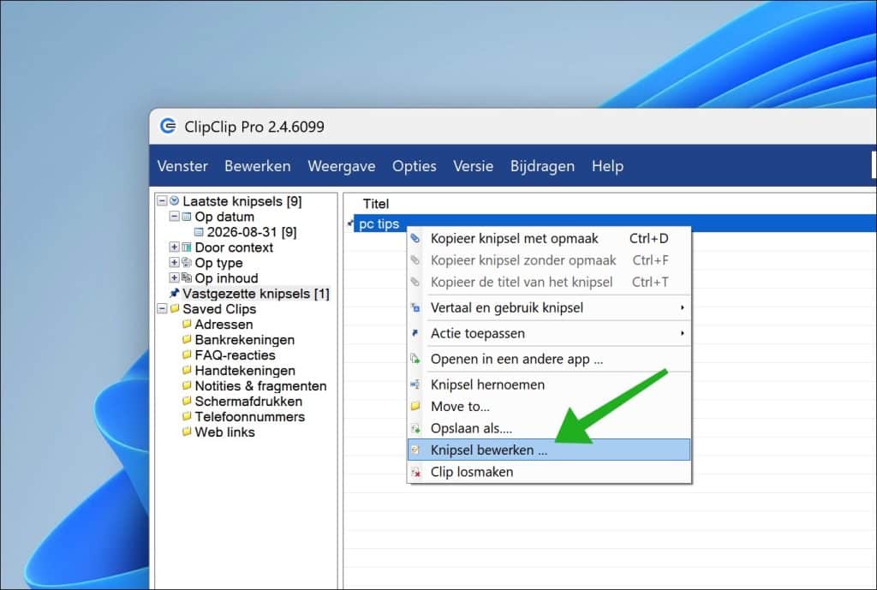Viewport: 877px width, 590px height.
Task: Click the Adressen folder icon
Action: tap(187, 324)
